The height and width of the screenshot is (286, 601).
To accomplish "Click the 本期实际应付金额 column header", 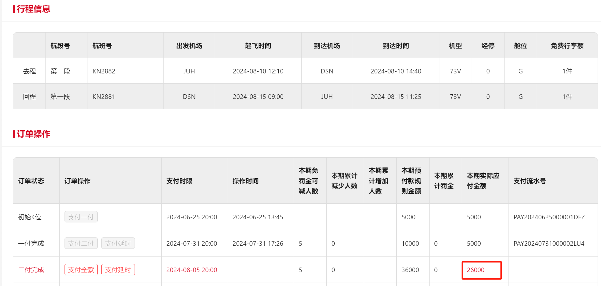I will tap(483, 181).
